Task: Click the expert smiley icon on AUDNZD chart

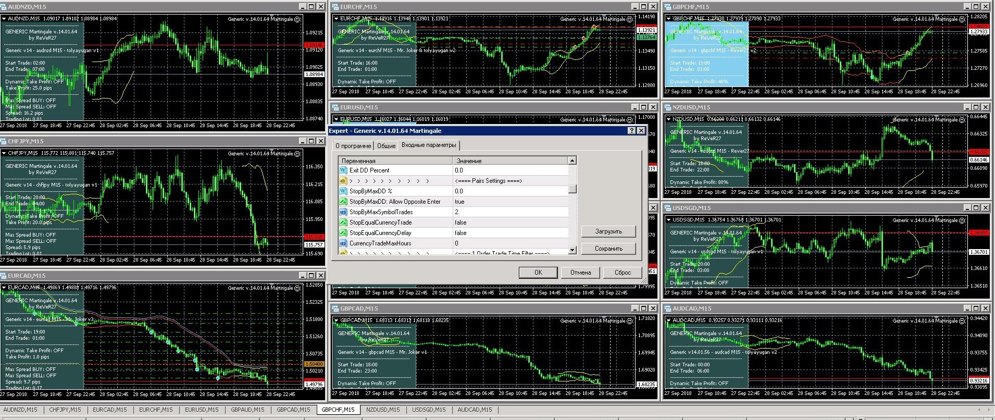Action: tap(297, 19)
